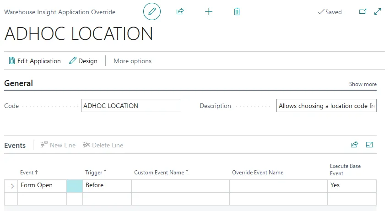This screenshot has height=211, width=389.
Task: Click Show more in General section
Action: (x=362, y=84)
